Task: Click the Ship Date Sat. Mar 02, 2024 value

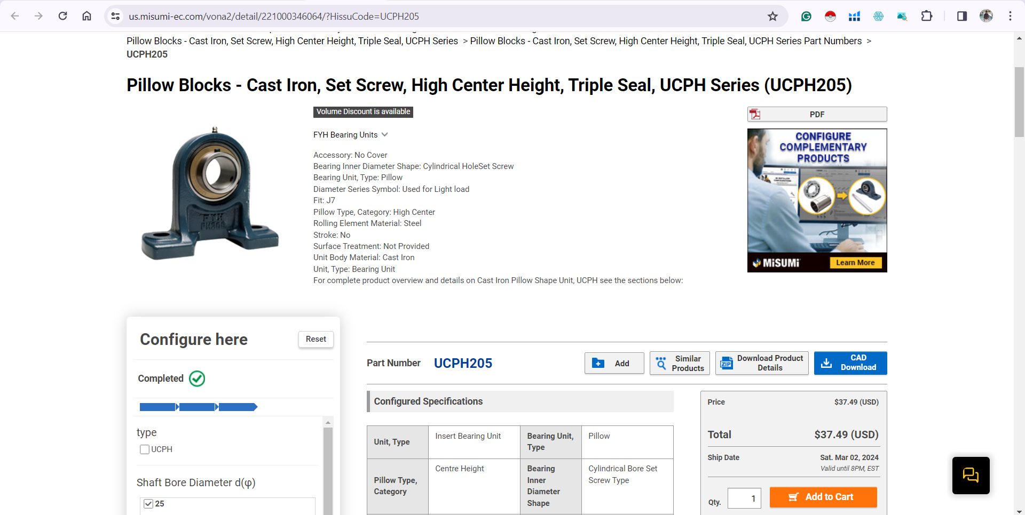Action: (x=849, y=457)
